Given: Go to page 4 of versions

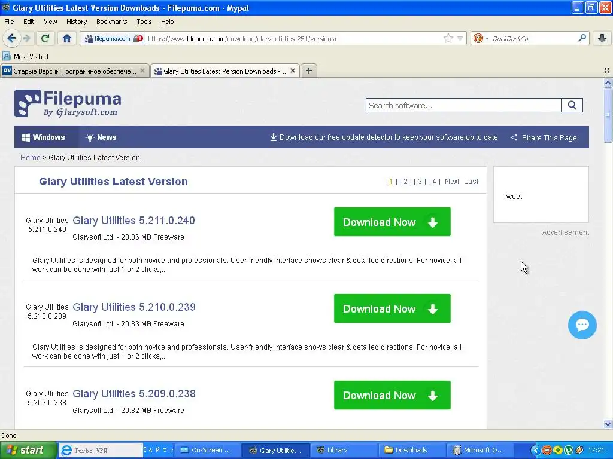Looking at the screenshot, I should pos(435,182).
